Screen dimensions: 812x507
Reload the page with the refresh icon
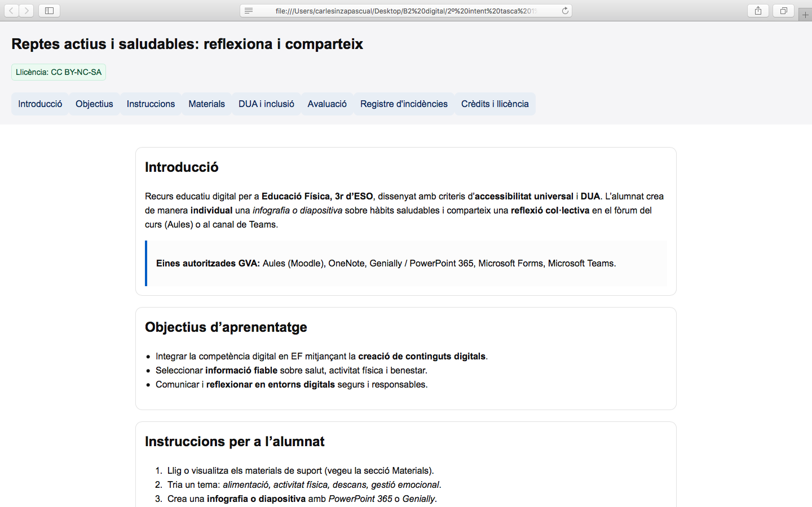point(565,11)
